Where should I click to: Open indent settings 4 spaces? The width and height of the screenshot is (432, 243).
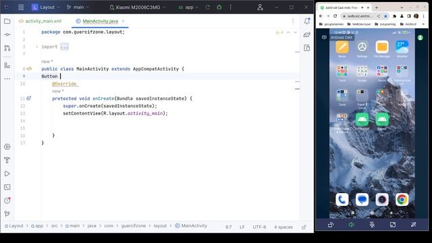(x=283, y=227)
